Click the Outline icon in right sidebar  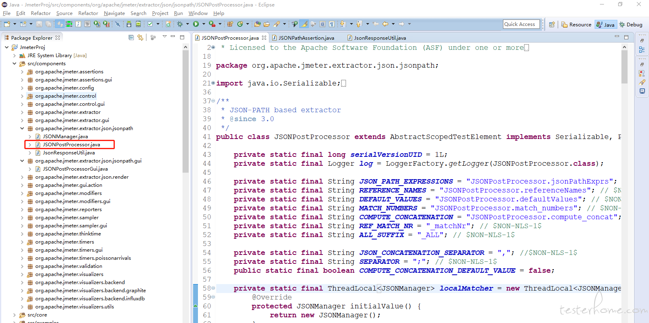tap(642, 49)
